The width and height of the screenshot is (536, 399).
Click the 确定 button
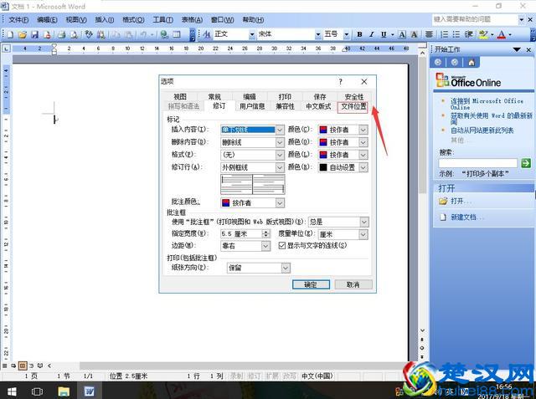(x=311, y=284)
